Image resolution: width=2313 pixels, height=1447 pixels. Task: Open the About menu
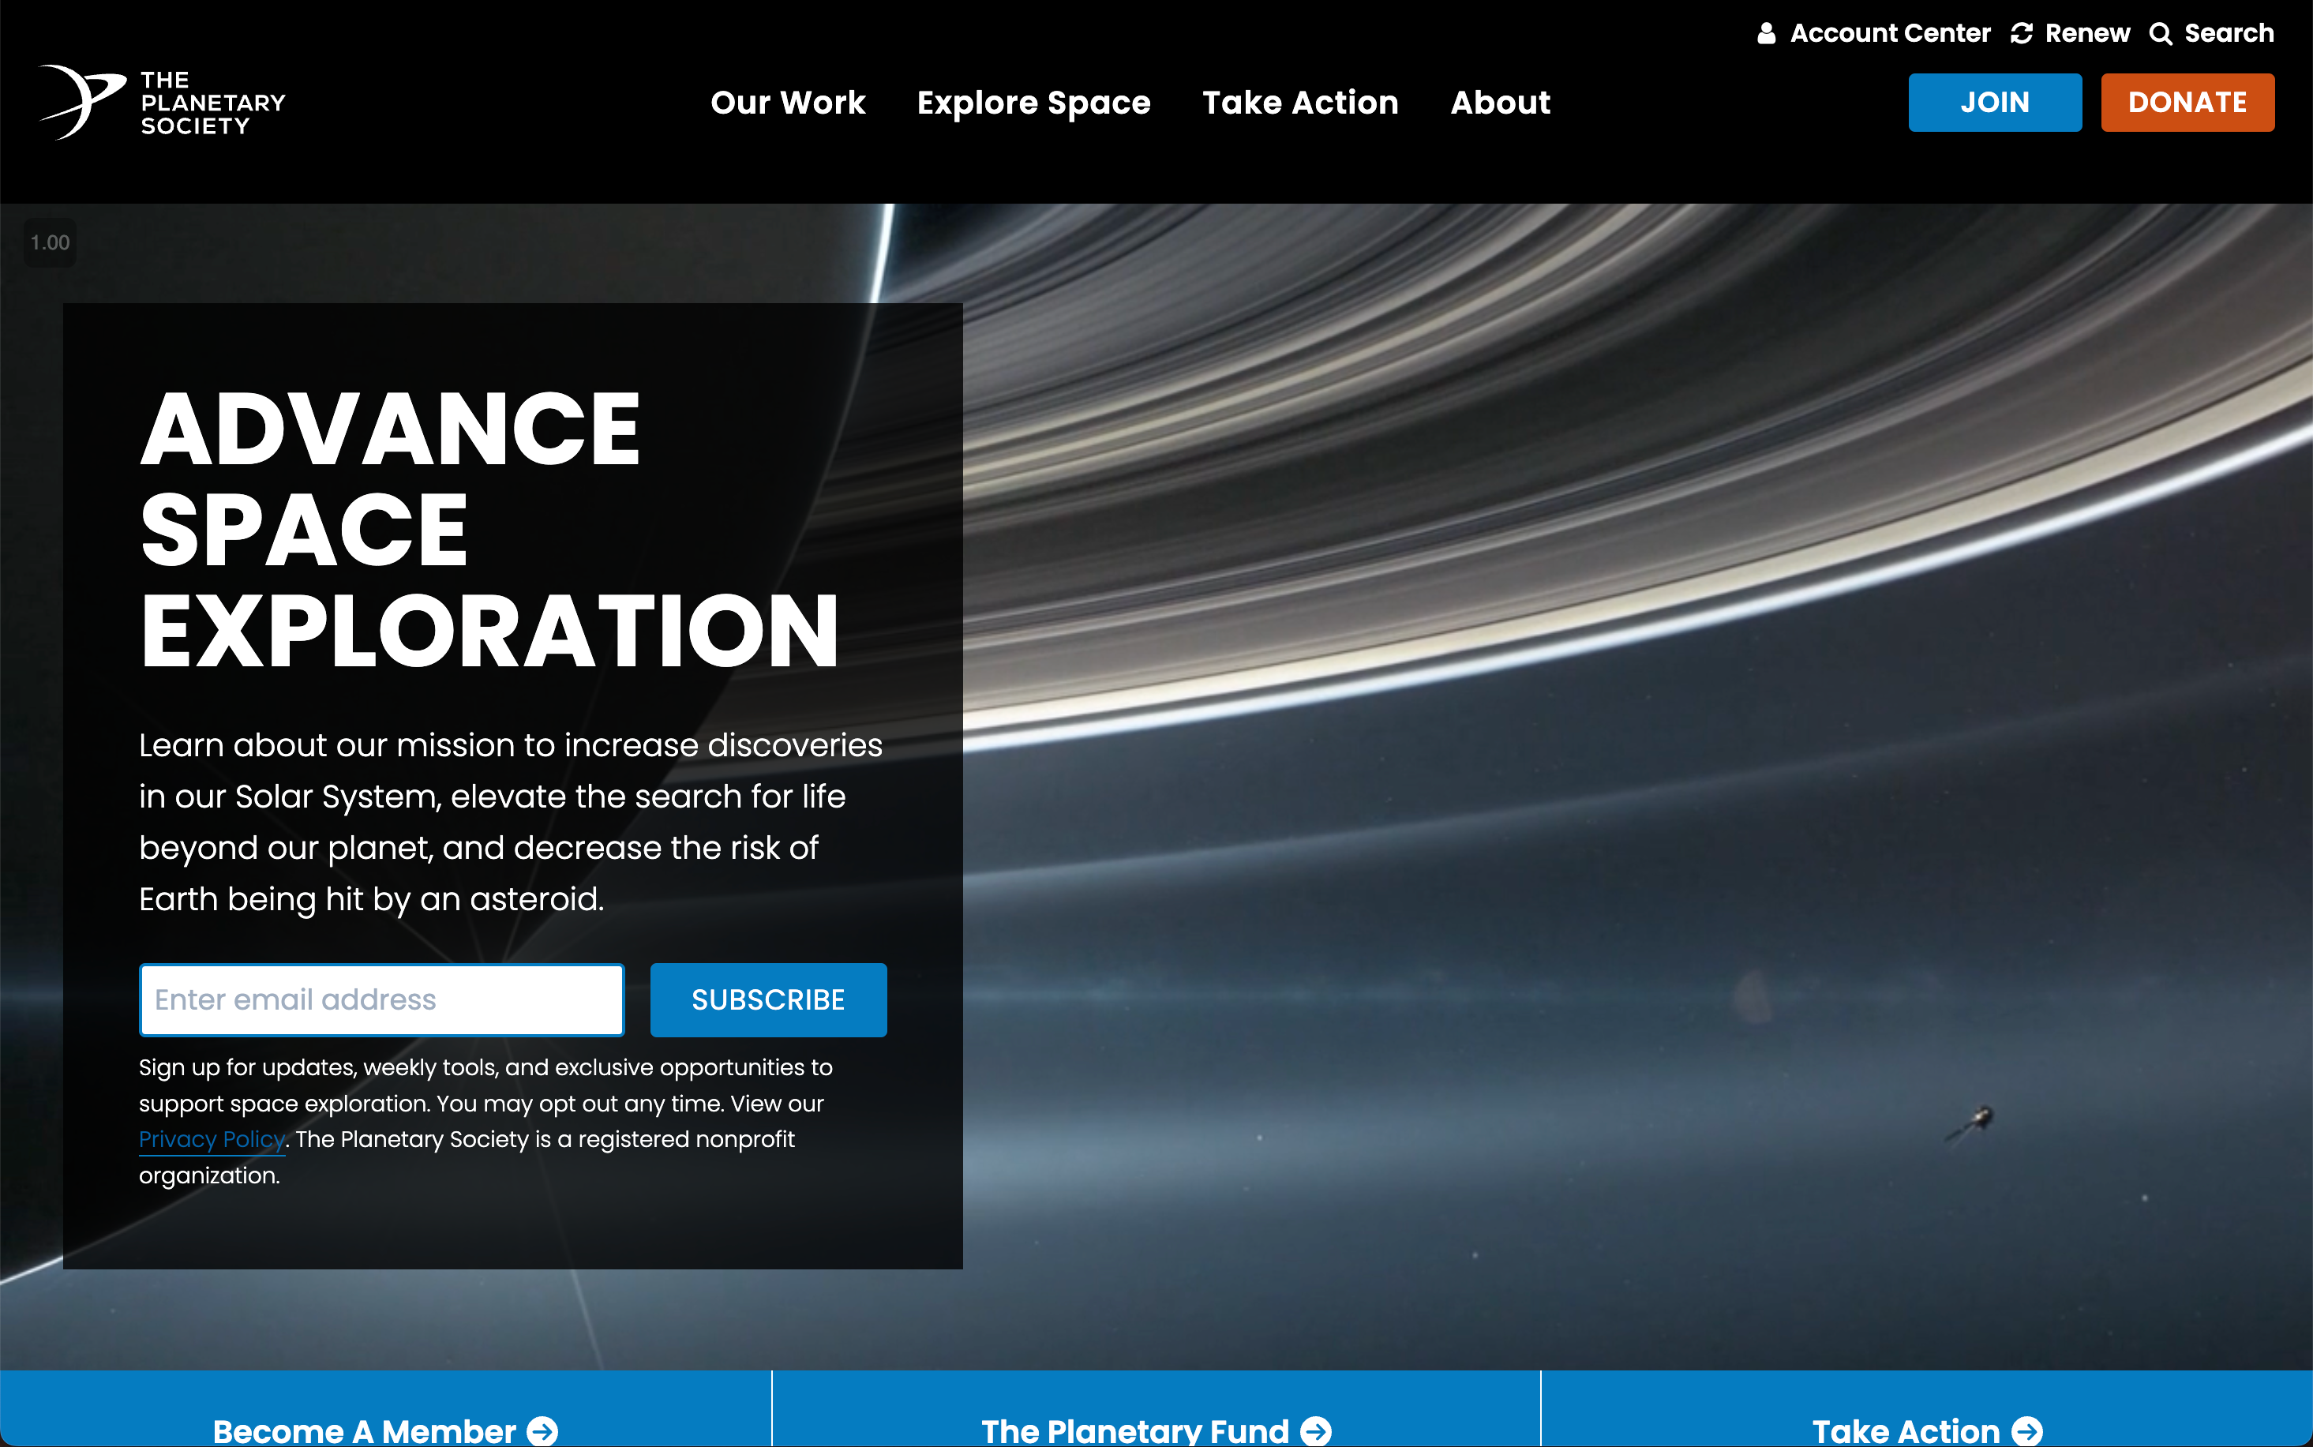click(1500, 103)
